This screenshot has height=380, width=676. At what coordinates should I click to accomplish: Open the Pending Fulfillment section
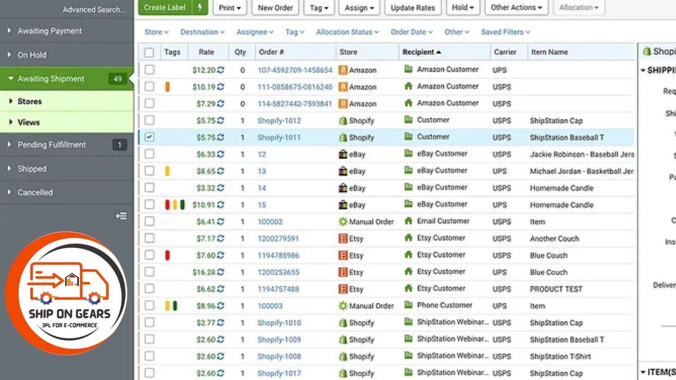click(x=67, y=145)
